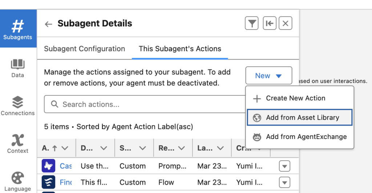This screenshot has height=193, width=372.
Task: Click the globe icon for Asset Library
Action: click(x=257, y=118)
